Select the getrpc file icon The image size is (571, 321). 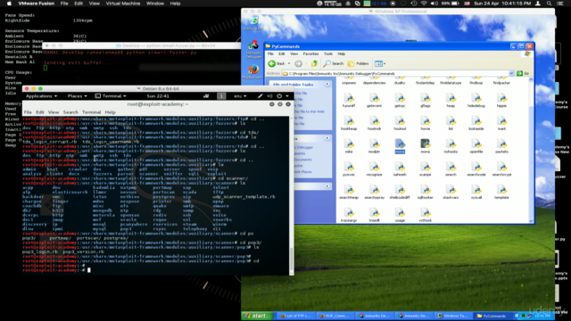pyautogui.click(x=400, y=99)
